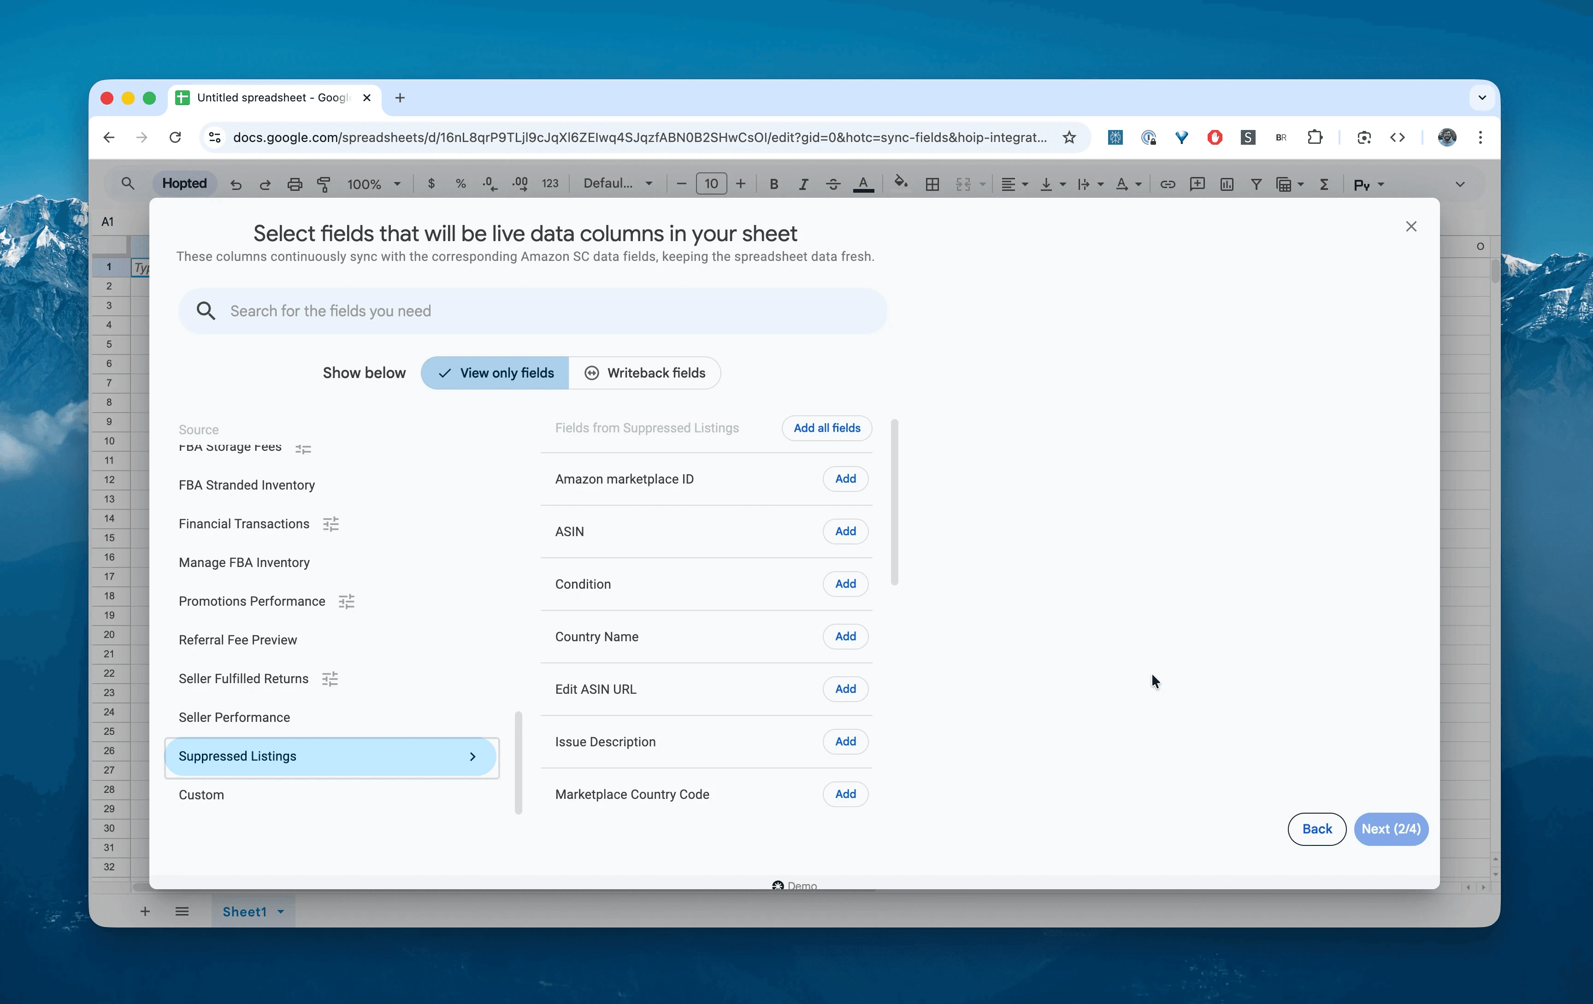
Task: Toggle italic formatting
Action: click(803, 184)
